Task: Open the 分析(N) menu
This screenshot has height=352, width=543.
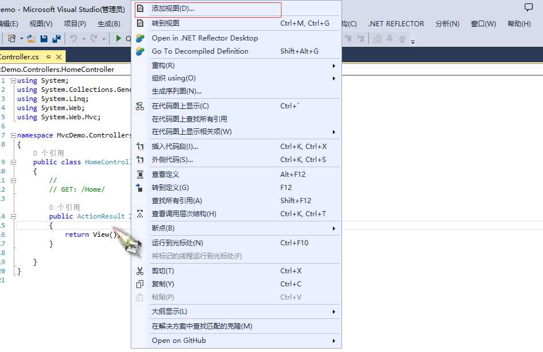Action: 448,24
